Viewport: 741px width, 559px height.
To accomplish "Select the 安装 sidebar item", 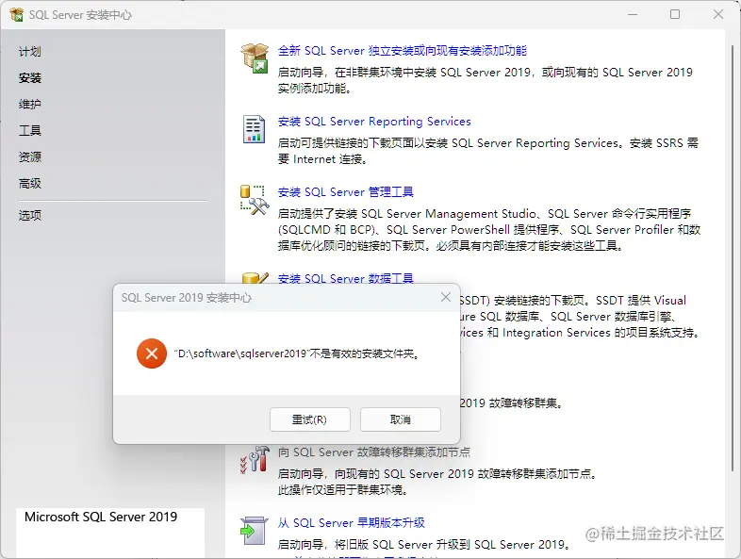I will click(30, 78).
